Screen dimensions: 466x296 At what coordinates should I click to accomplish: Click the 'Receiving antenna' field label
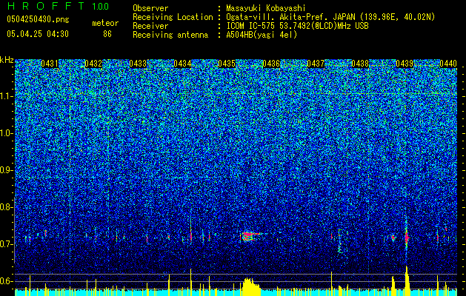[170, 35]
